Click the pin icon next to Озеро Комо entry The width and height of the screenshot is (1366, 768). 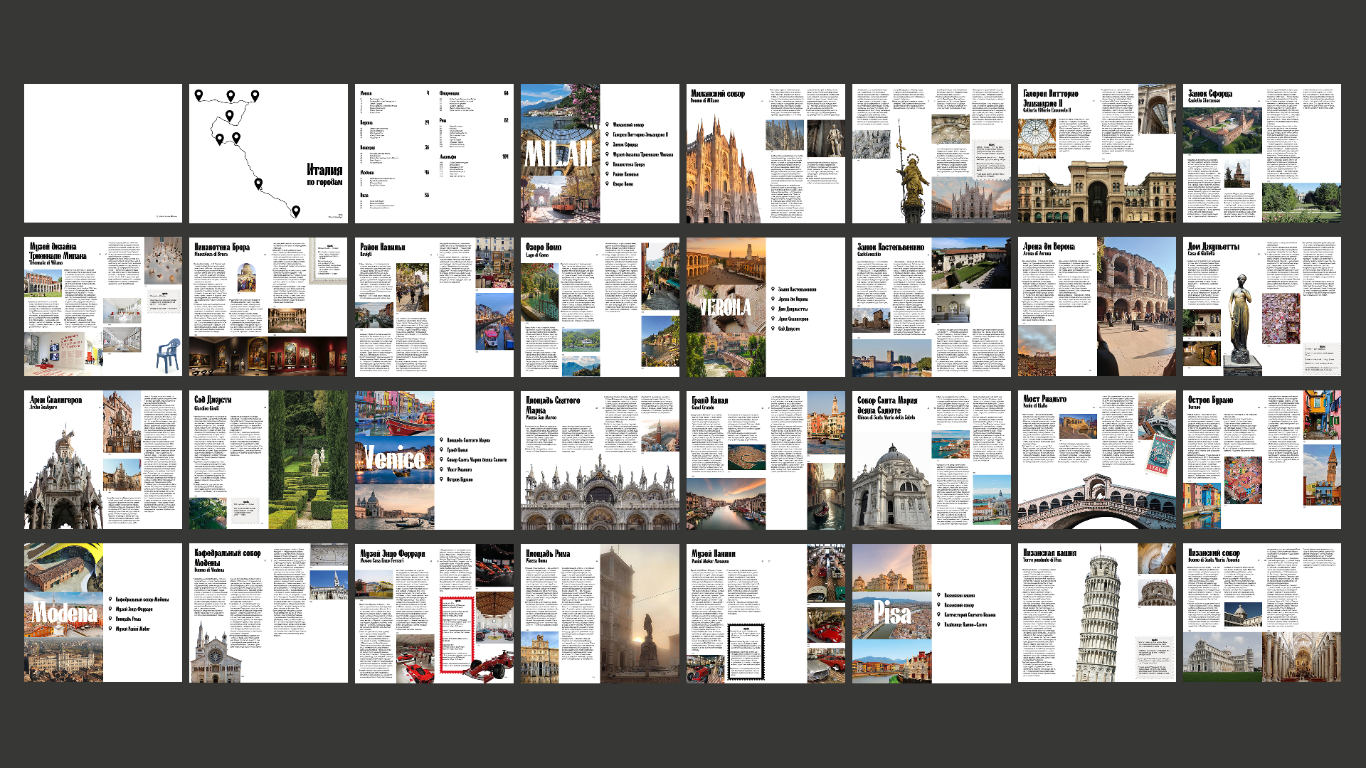click(x=607, y=184)
